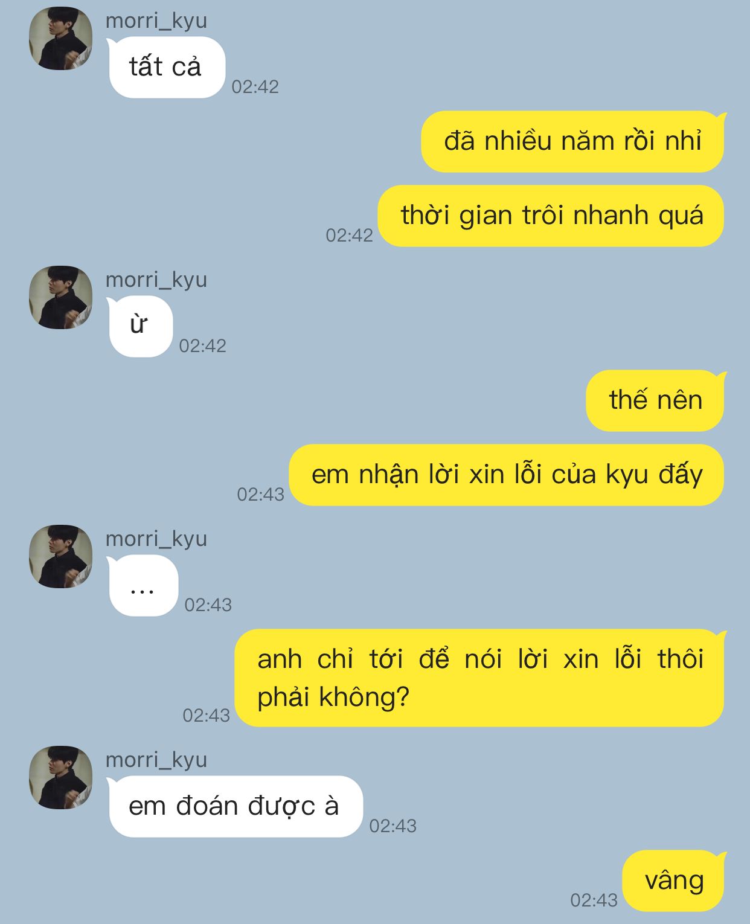Select the "tất cả" message bubble
The image size is (750, 924).
(167, 67)
